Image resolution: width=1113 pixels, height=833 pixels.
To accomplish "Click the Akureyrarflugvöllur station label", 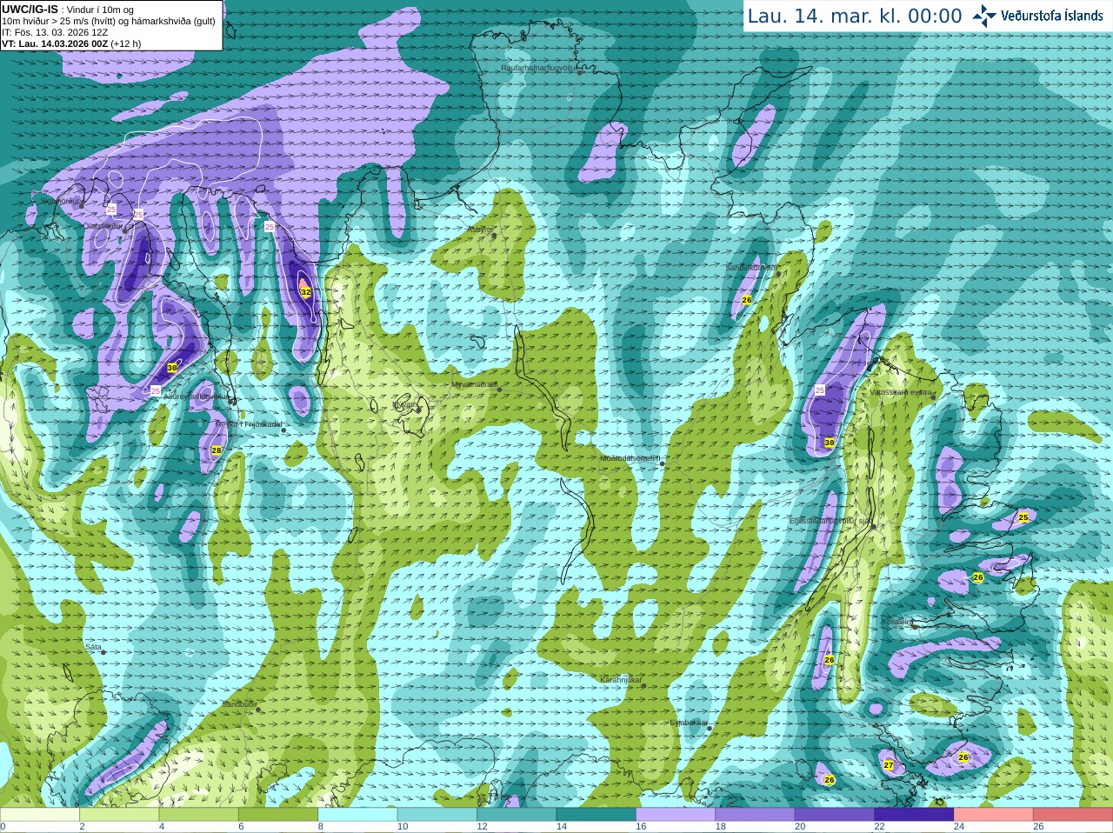I will point(196,397).
